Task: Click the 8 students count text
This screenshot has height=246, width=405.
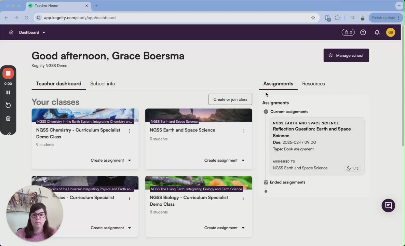Action: pyautogui.click(x=159, y=212)
